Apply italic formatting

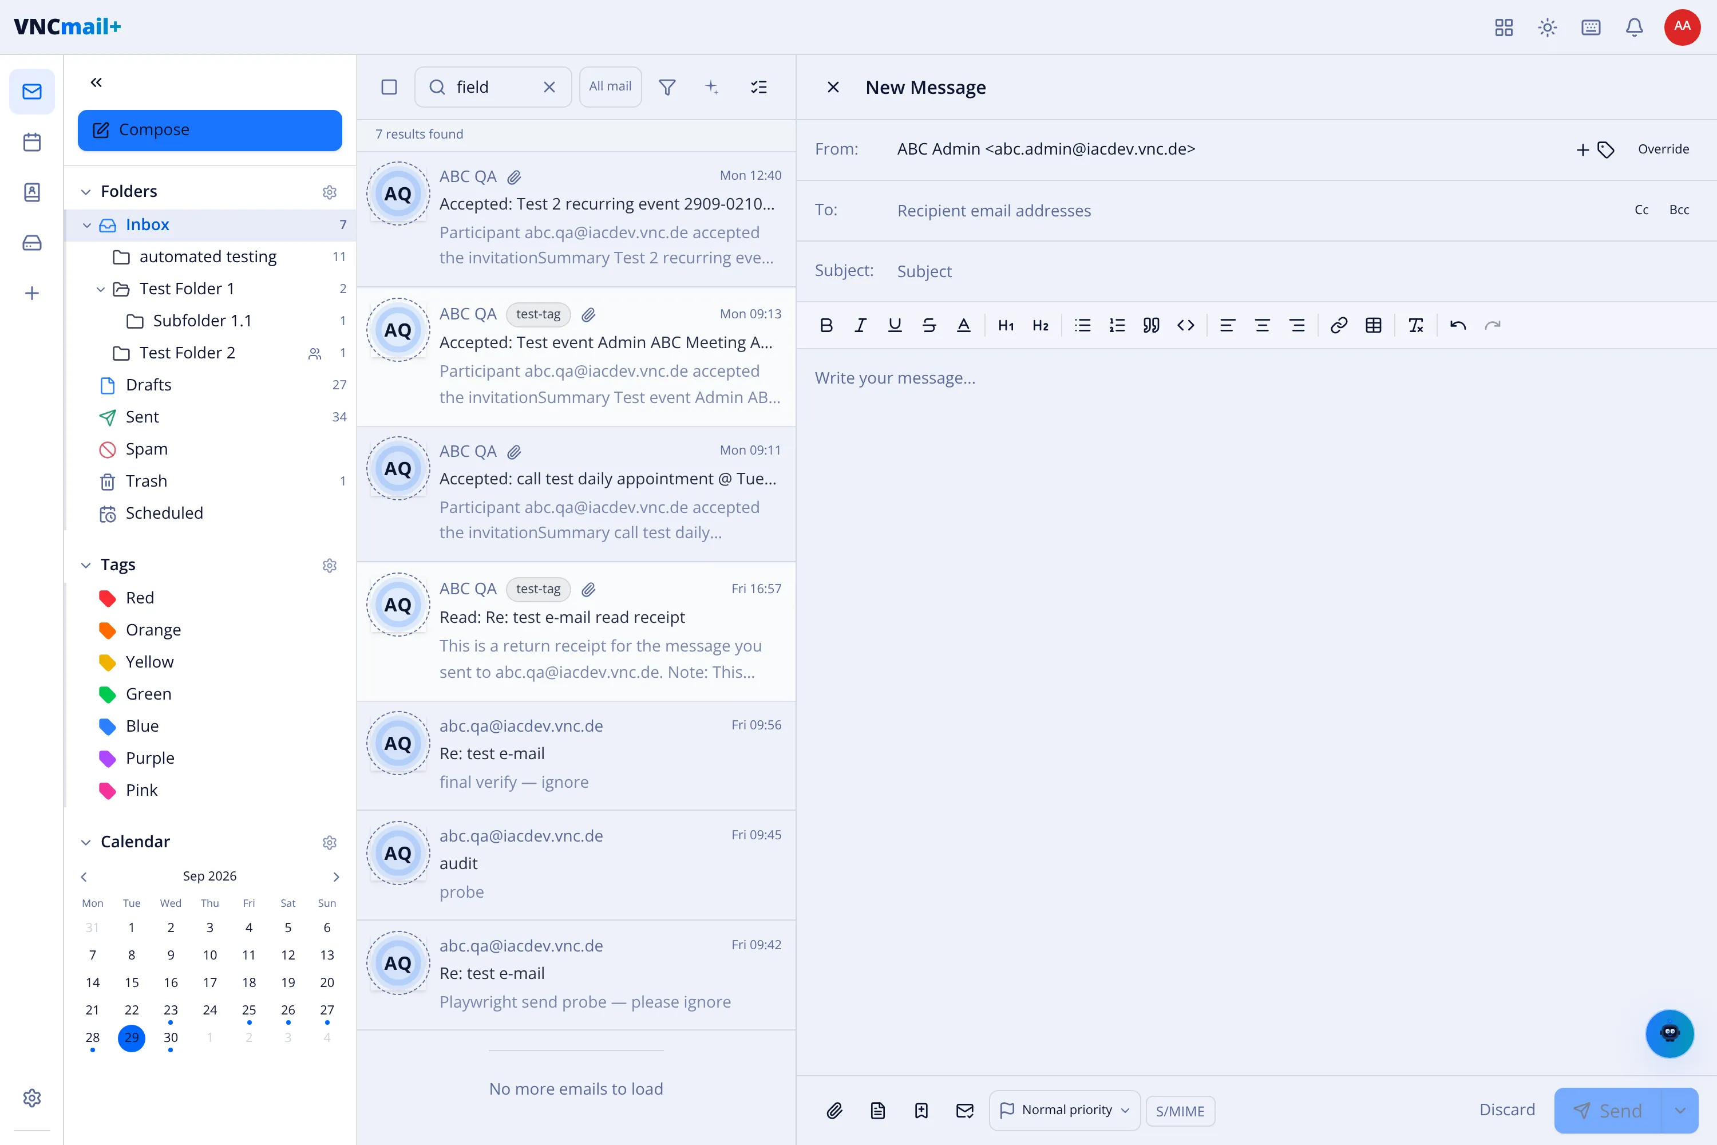click(861, 326)
